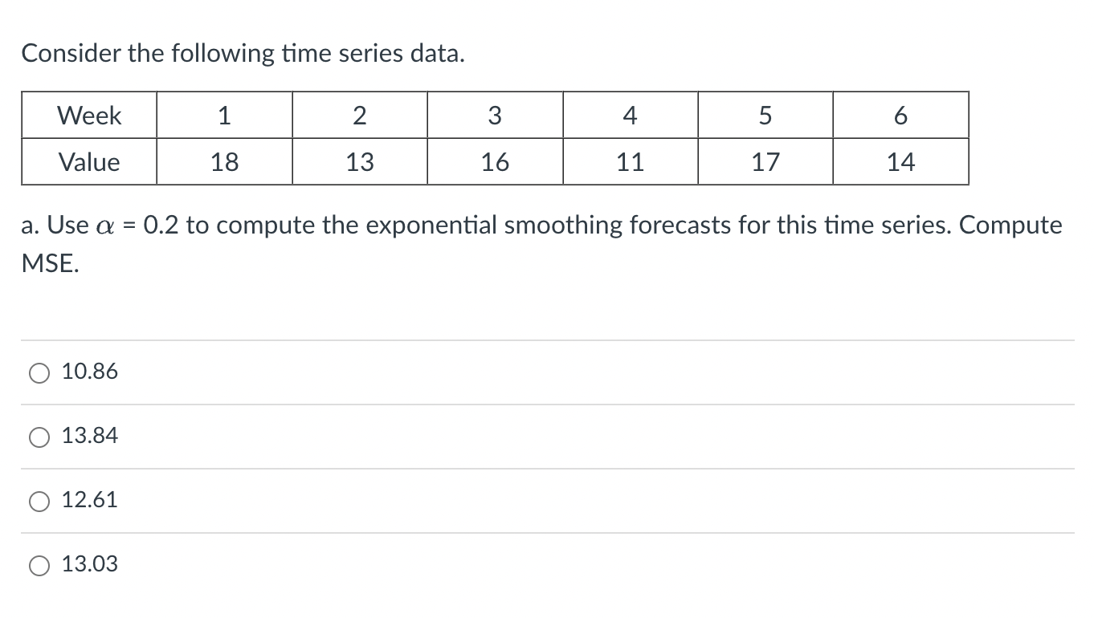Click the table cell containing 18
Image resolution: width=1094 pixels, height=618 pixels.
[x=224, y=161]
